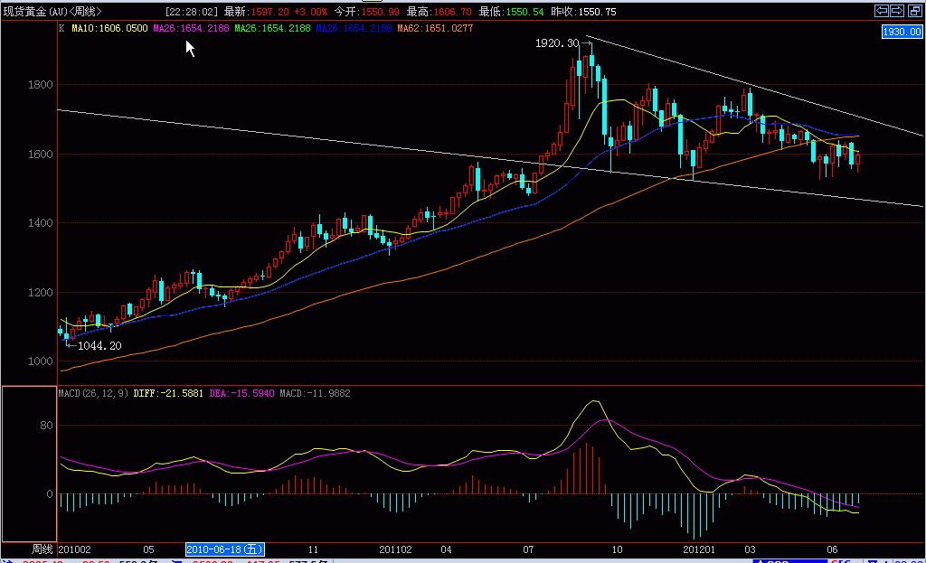Click the 201102 date on time axis

point(396,549)
